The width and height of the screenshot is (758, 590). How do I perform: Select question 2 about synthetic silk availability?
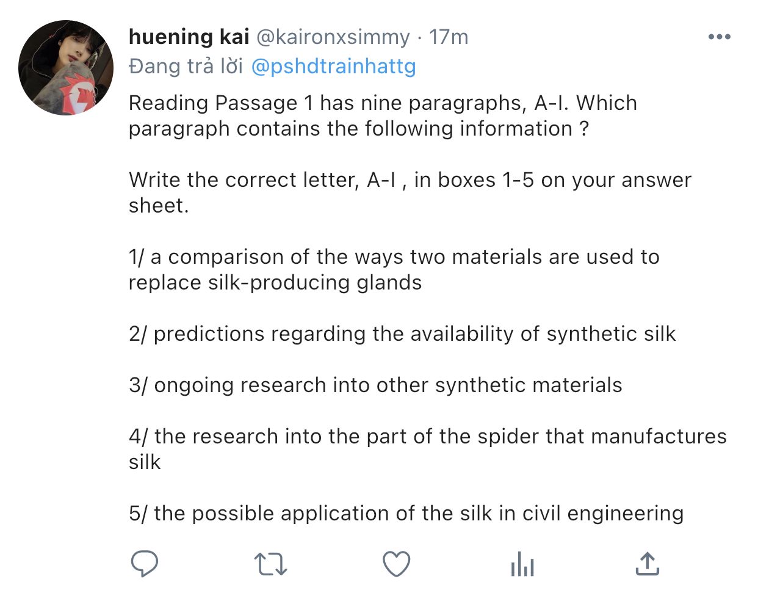(x=402, y=333)
